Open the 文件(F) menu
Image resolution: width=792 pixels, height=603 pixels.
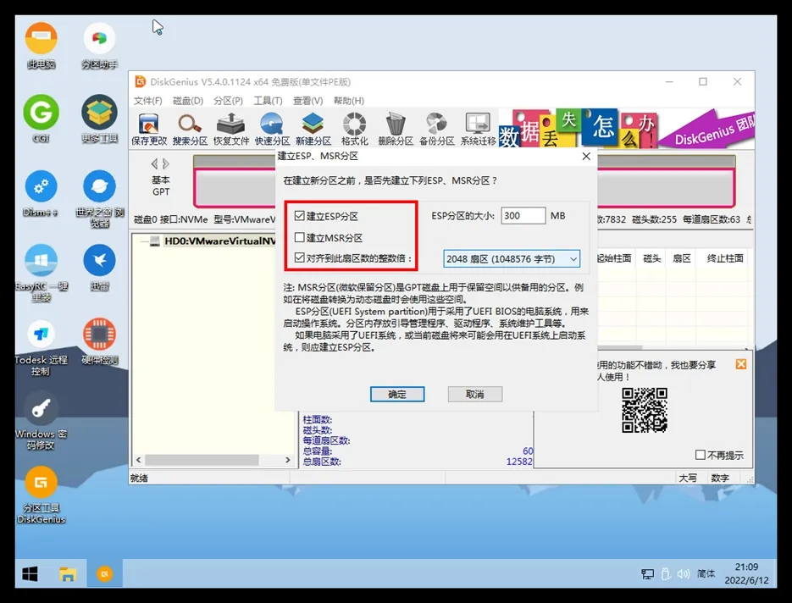[147, 101]
